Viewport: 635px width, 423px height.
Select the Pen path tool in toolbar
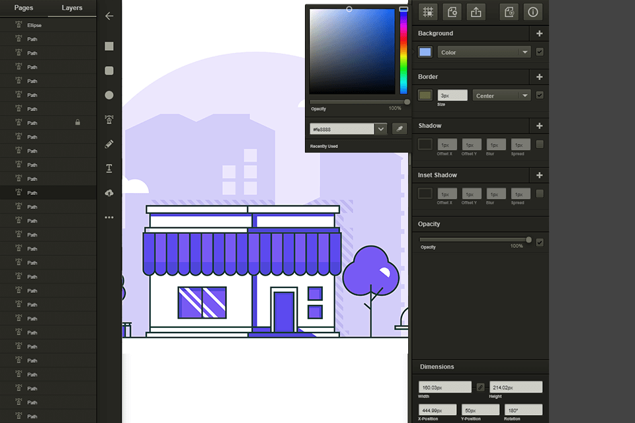[x=109, y=120]
